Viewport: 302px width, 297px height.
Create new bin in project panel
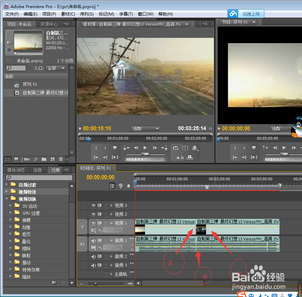point(44,159)
